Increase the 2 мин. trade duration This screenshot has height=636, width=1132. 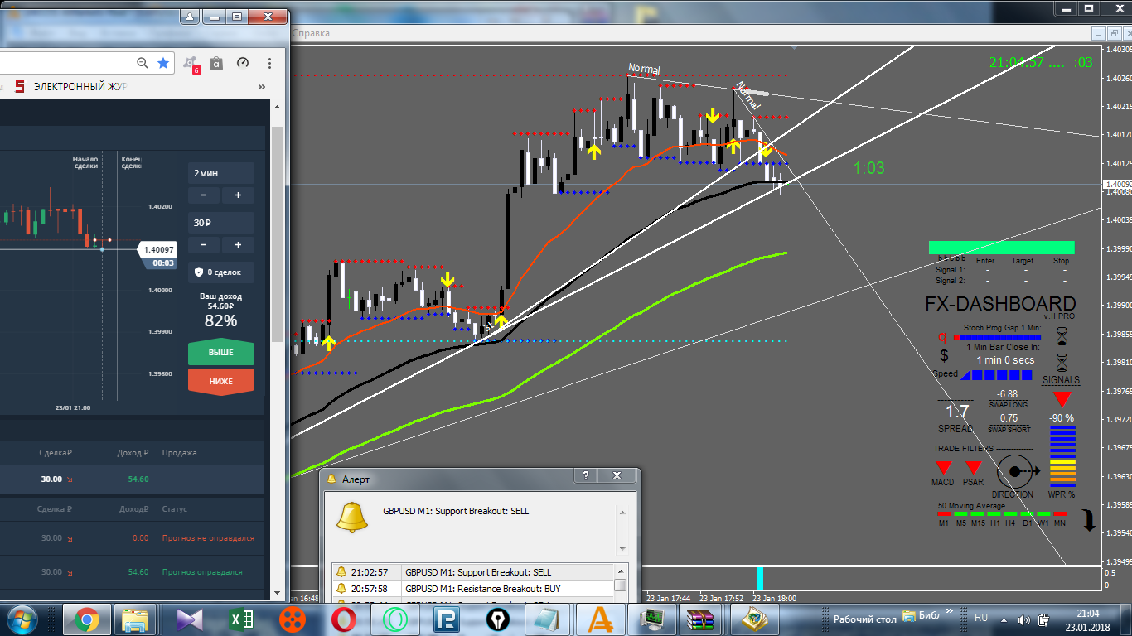pyautogui.click(x=238, y=195)
